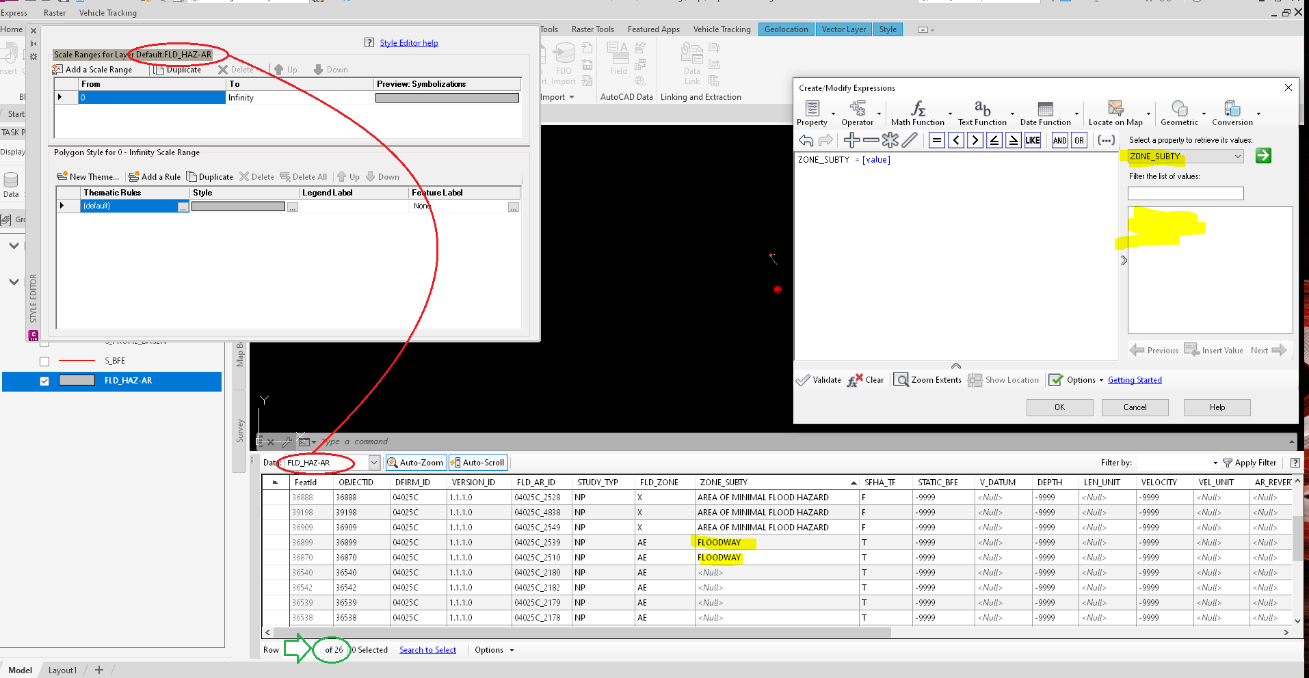Switch to the Geolocation ribbon tab

coord(786,29)
